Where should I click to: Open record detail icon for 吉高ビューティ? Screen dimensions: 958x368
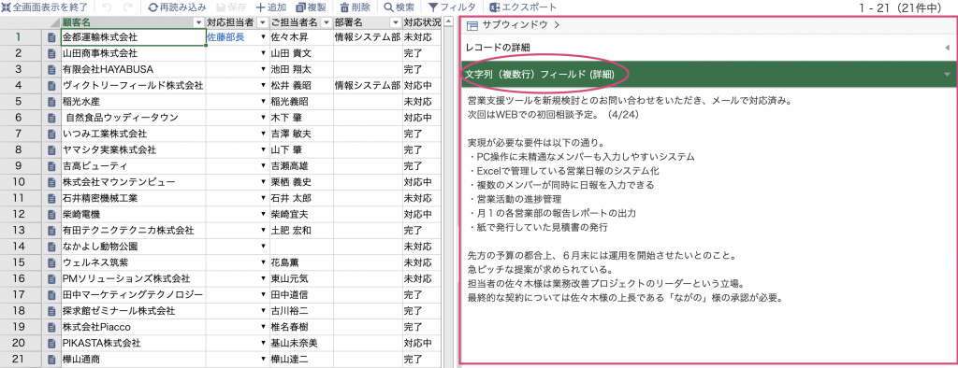(52, 165)
